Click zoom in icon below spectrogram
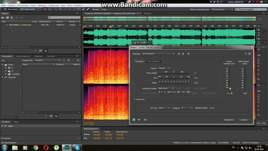This screenshot has width=268, height=151. coord(259,123)
